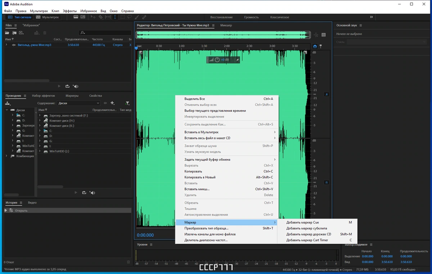Select the Paintbrush Selection tool
This screenshot has height=274, width=432.
(x=137, y=17)
